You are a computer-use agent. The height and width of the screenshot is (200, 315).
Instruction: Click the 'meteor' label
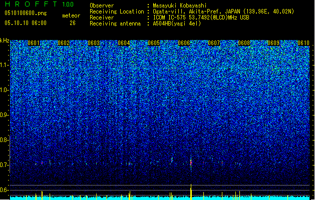71,15
